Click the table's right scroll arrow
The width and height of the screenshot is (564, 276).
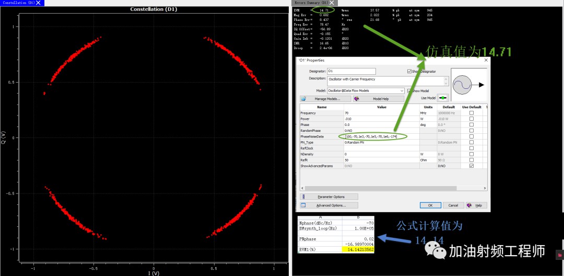pos(485,188)
